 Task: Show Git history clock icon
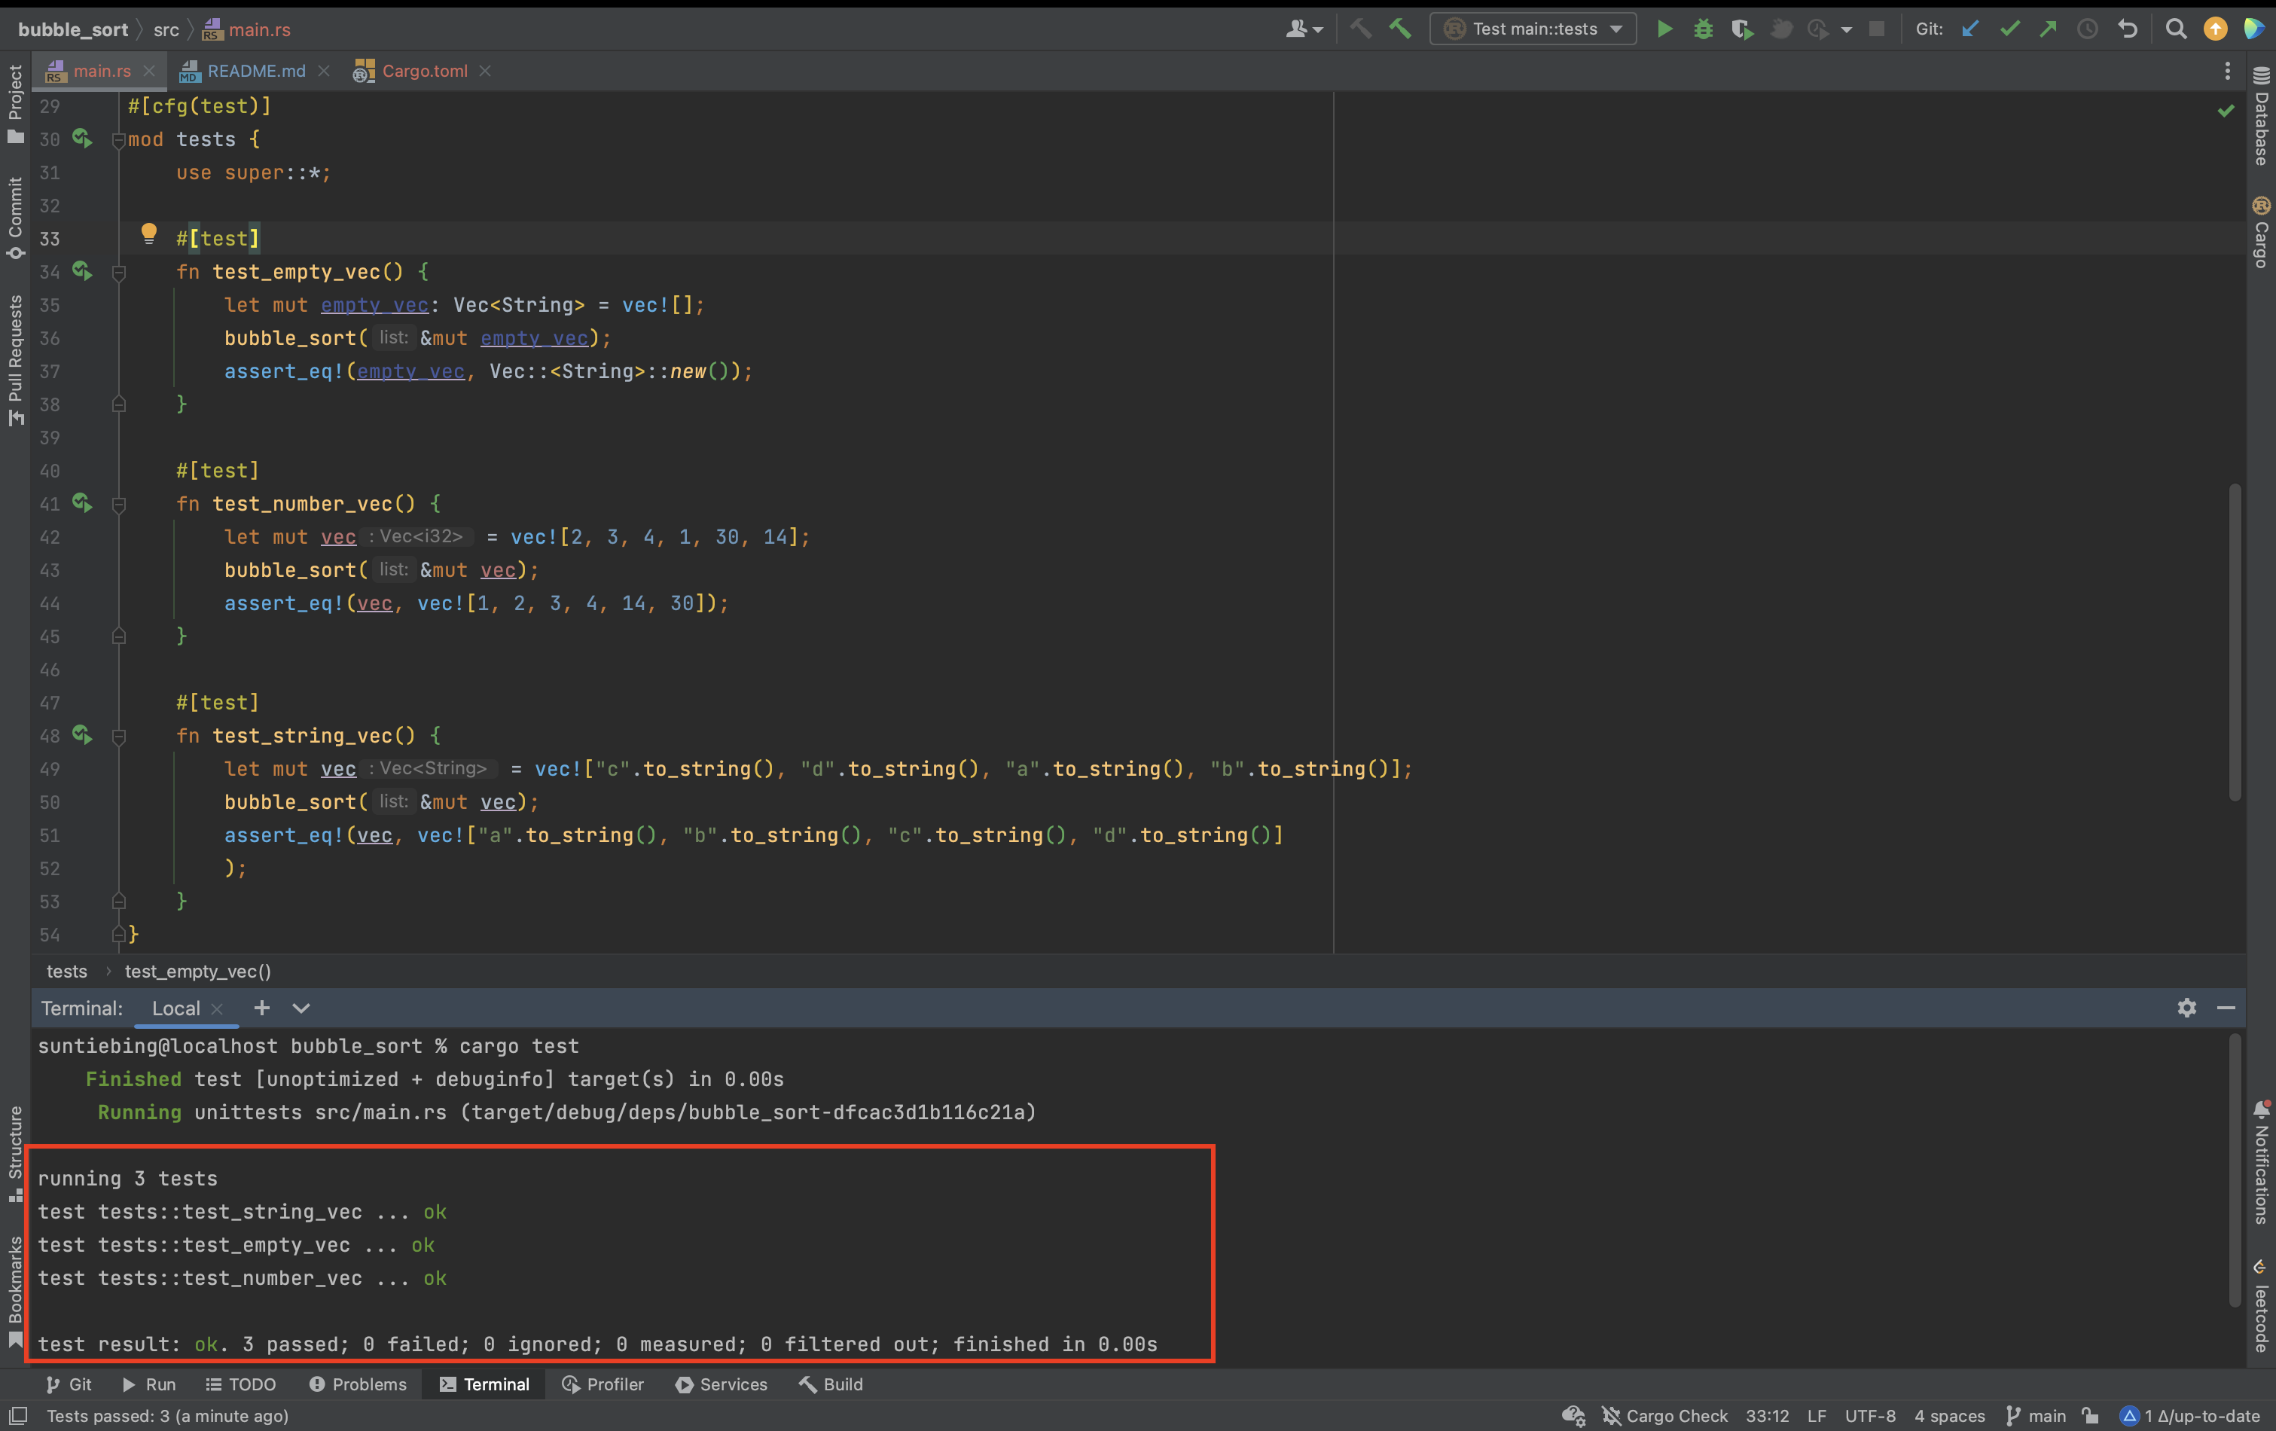click(2087, 29)
